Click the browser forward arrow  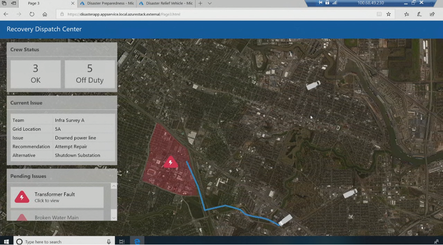[x=19, y=14]
